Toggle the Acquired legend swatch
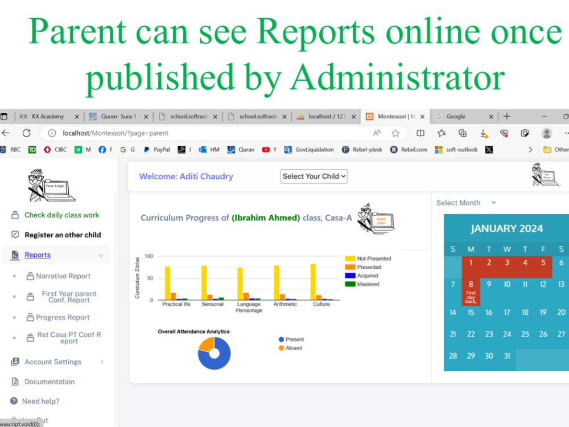The height and width of the screenshot is (427, 569). click(350, 276)
